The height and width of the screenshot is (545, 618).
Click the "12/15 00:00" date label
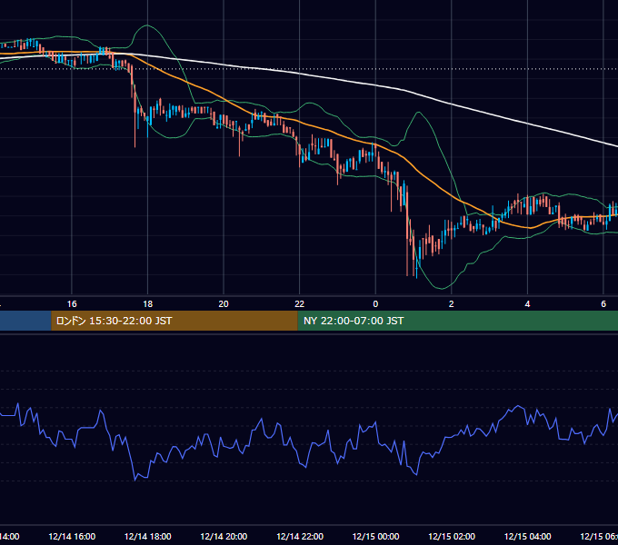point(375,537)
